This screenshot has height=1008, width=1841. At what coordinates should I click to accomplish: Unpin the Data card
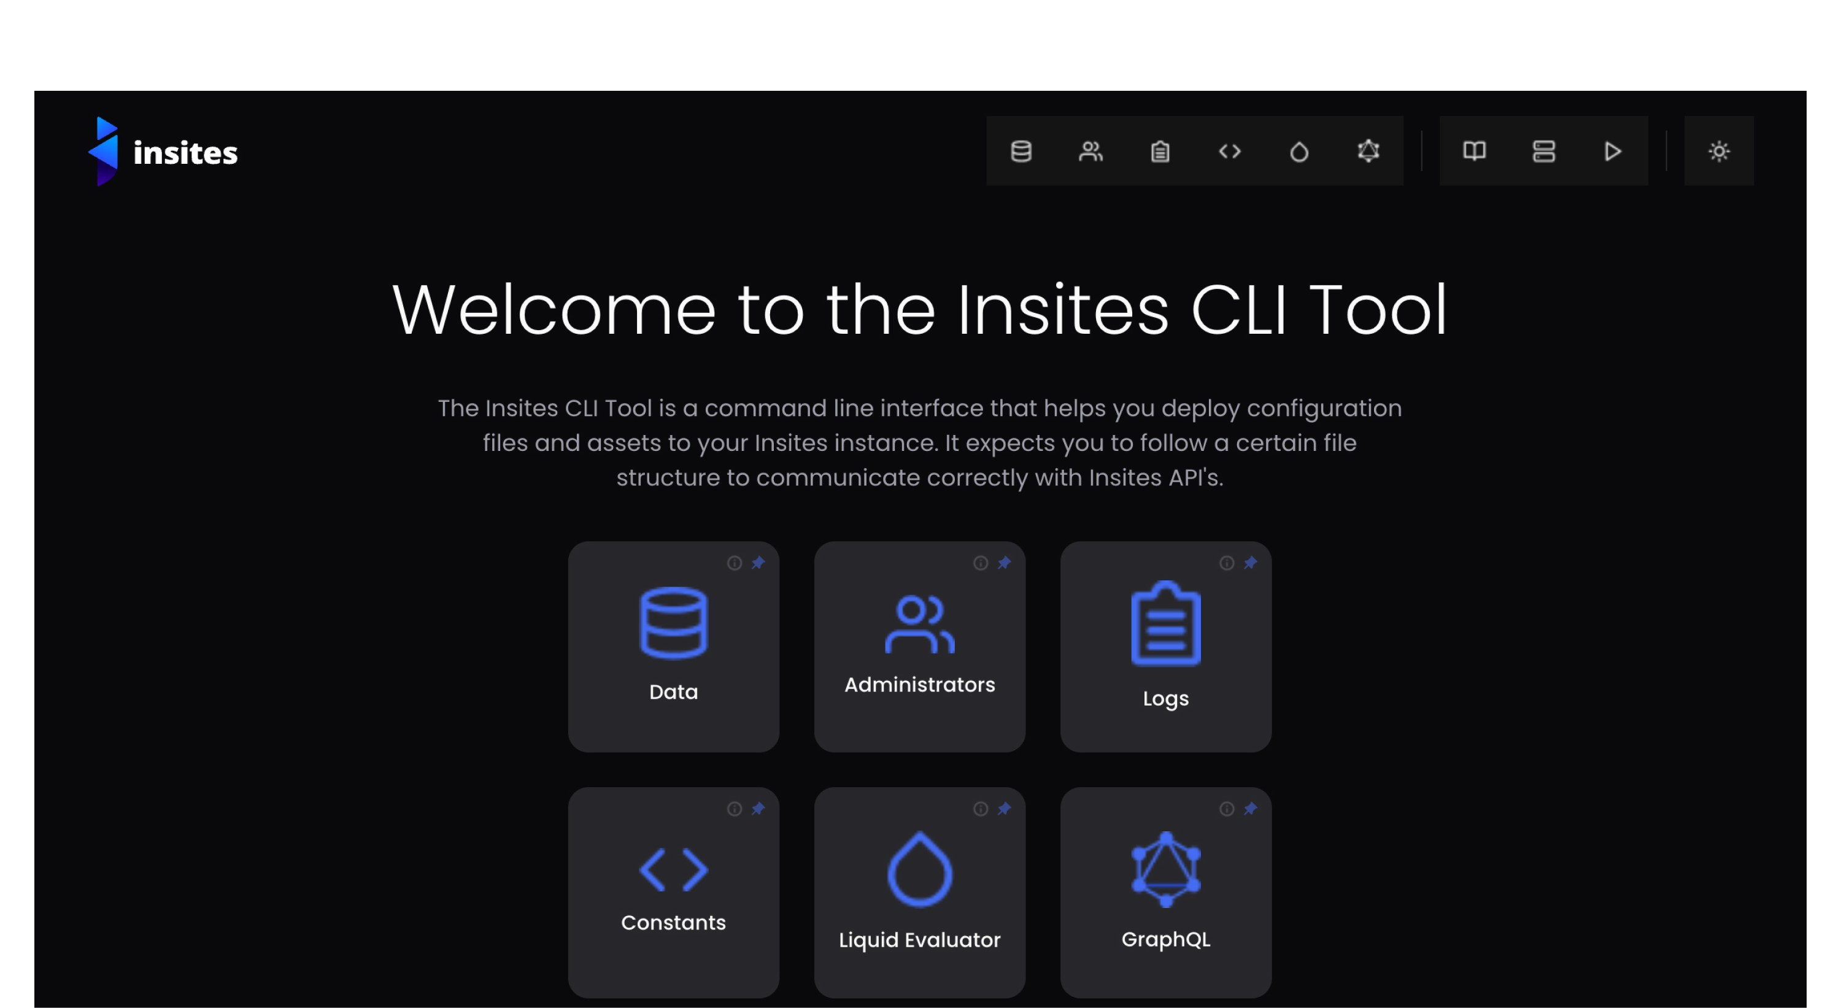758,563
